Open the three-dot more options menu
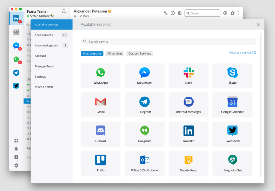 click(x=239, y=13)
